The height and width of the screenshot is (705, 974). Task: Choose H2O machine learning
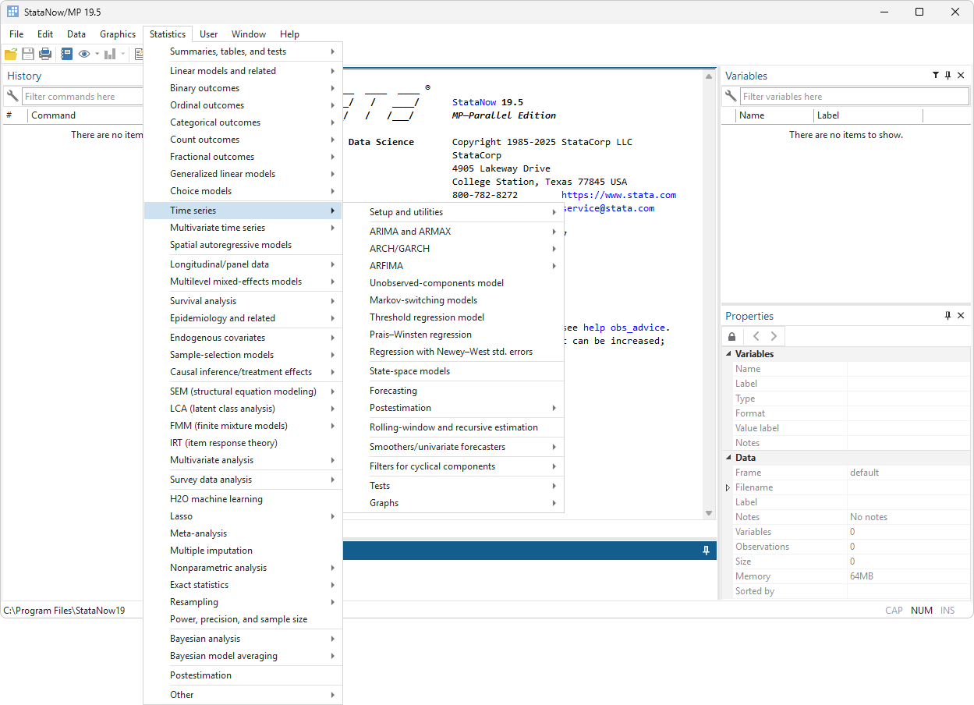[x=243, y=499]
